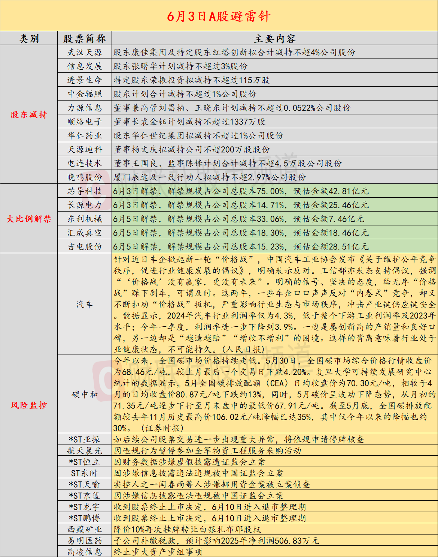
Task: Click 股东华仁世纪集团拟减持 text
Action: [x=198, y=136]
